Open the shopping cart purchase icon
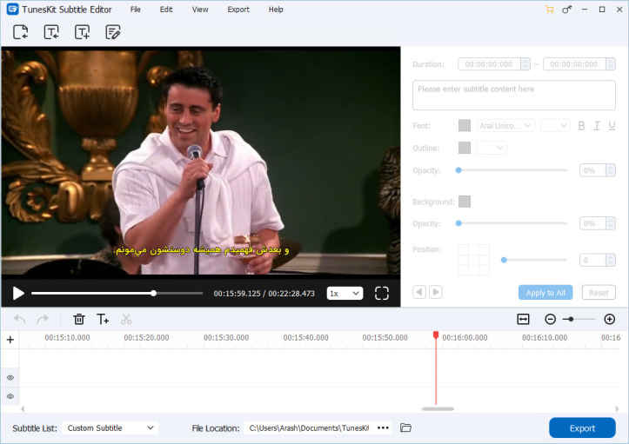The image size is (629, 444). [549, 10]
